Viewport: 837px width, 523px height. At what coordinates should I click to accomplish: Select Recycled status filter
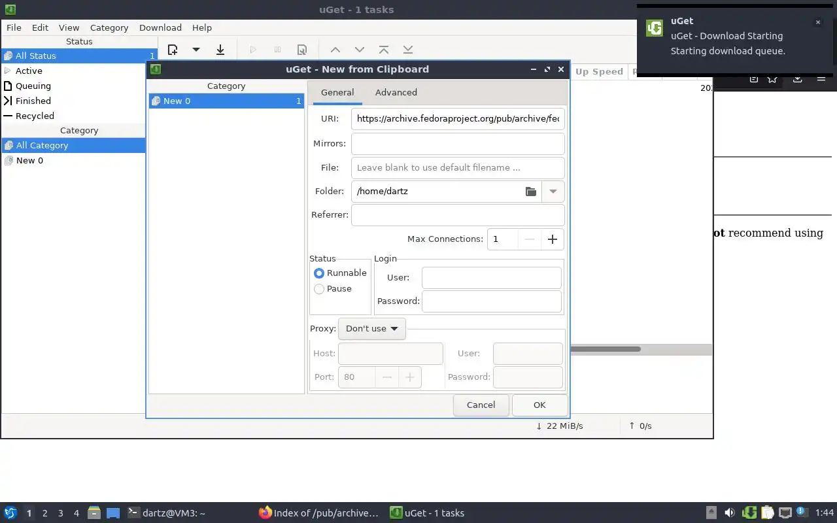point(79,116)
